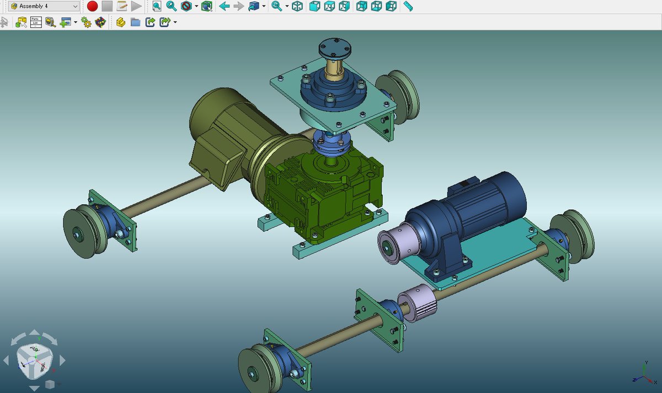Click the zoom-to-box cube icon

click(x=207, y=7)
